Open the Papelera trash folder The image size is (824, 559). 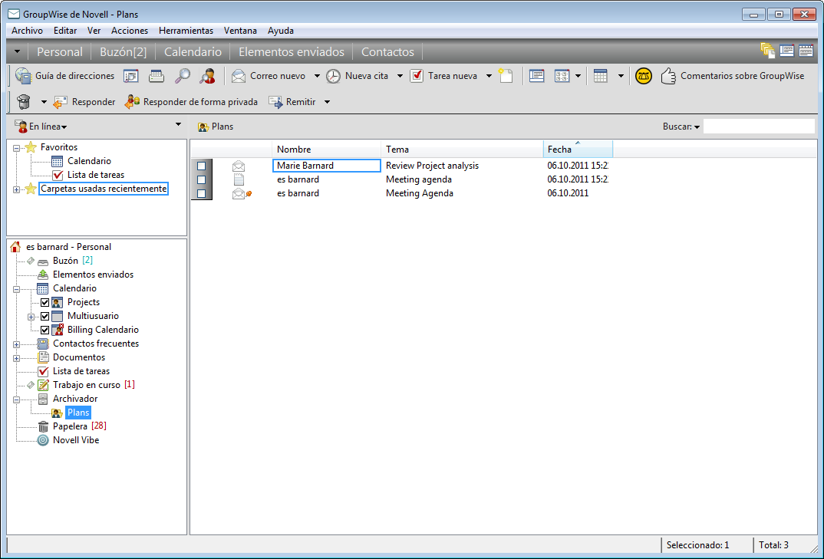pyautogui.click(x=71, y=426)
